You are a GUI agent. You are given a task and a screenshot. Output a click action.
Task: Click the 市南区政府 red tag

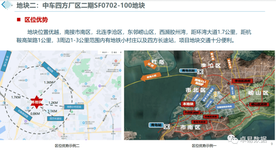pos(211,117)
